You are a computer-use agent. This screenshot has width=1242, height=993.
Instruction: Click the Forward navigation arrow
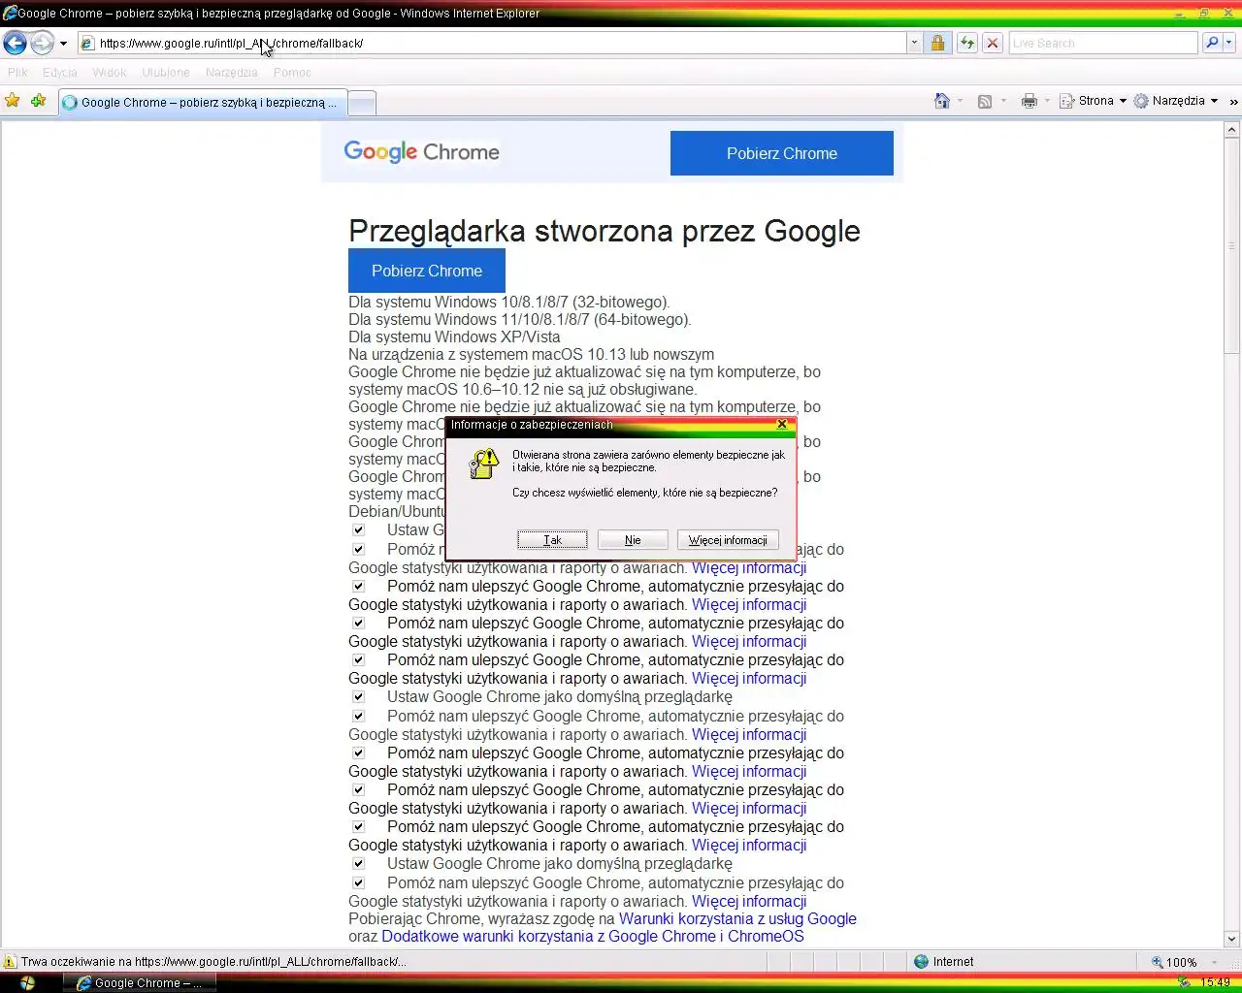(42, 43)
